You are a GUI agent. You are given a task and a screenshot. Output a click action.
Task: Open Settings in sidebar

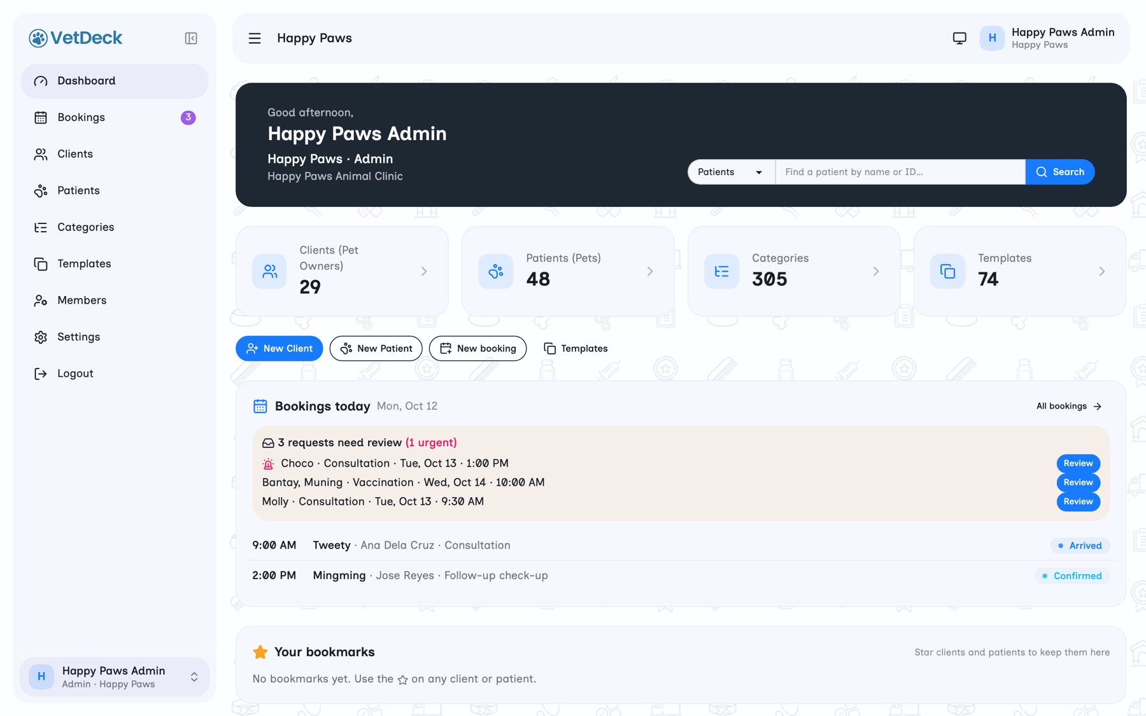tap(115, 337)
